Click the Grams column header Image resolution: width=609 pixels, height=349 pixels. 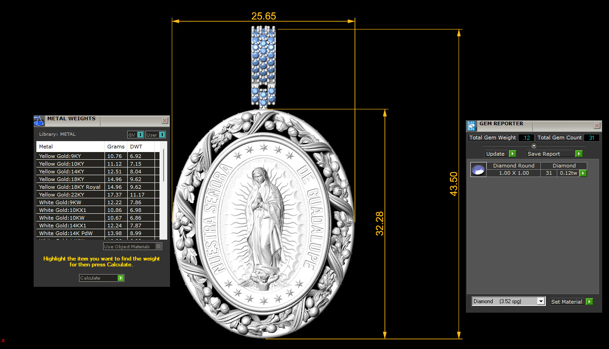(116, 147)
